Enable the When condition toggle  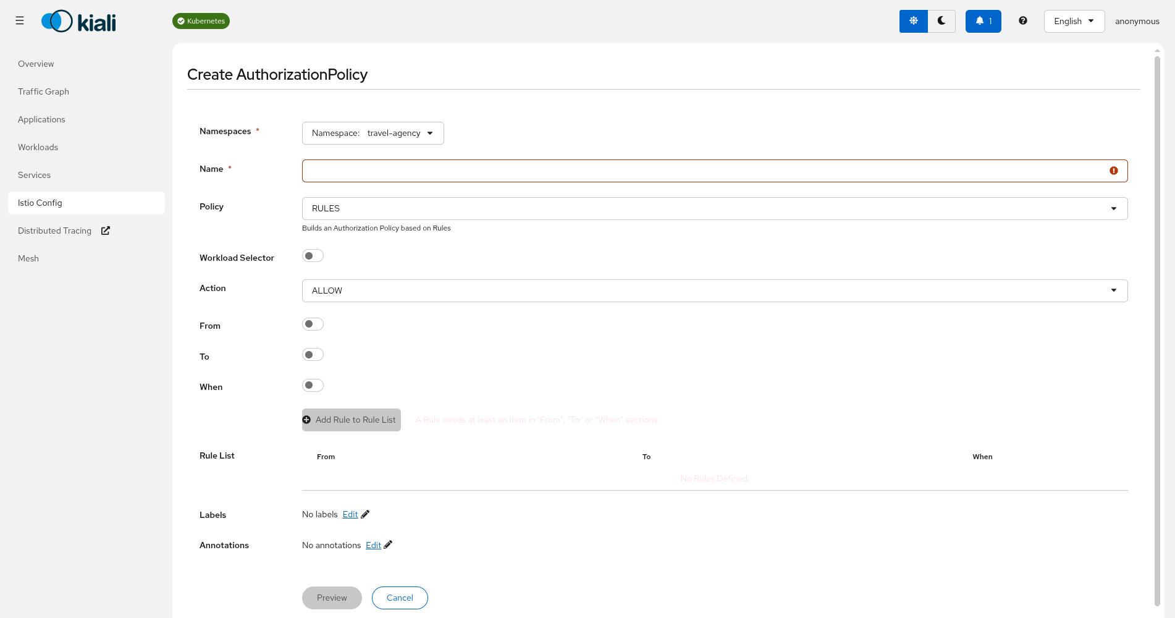pyautogui.click(x=313, y=384)
